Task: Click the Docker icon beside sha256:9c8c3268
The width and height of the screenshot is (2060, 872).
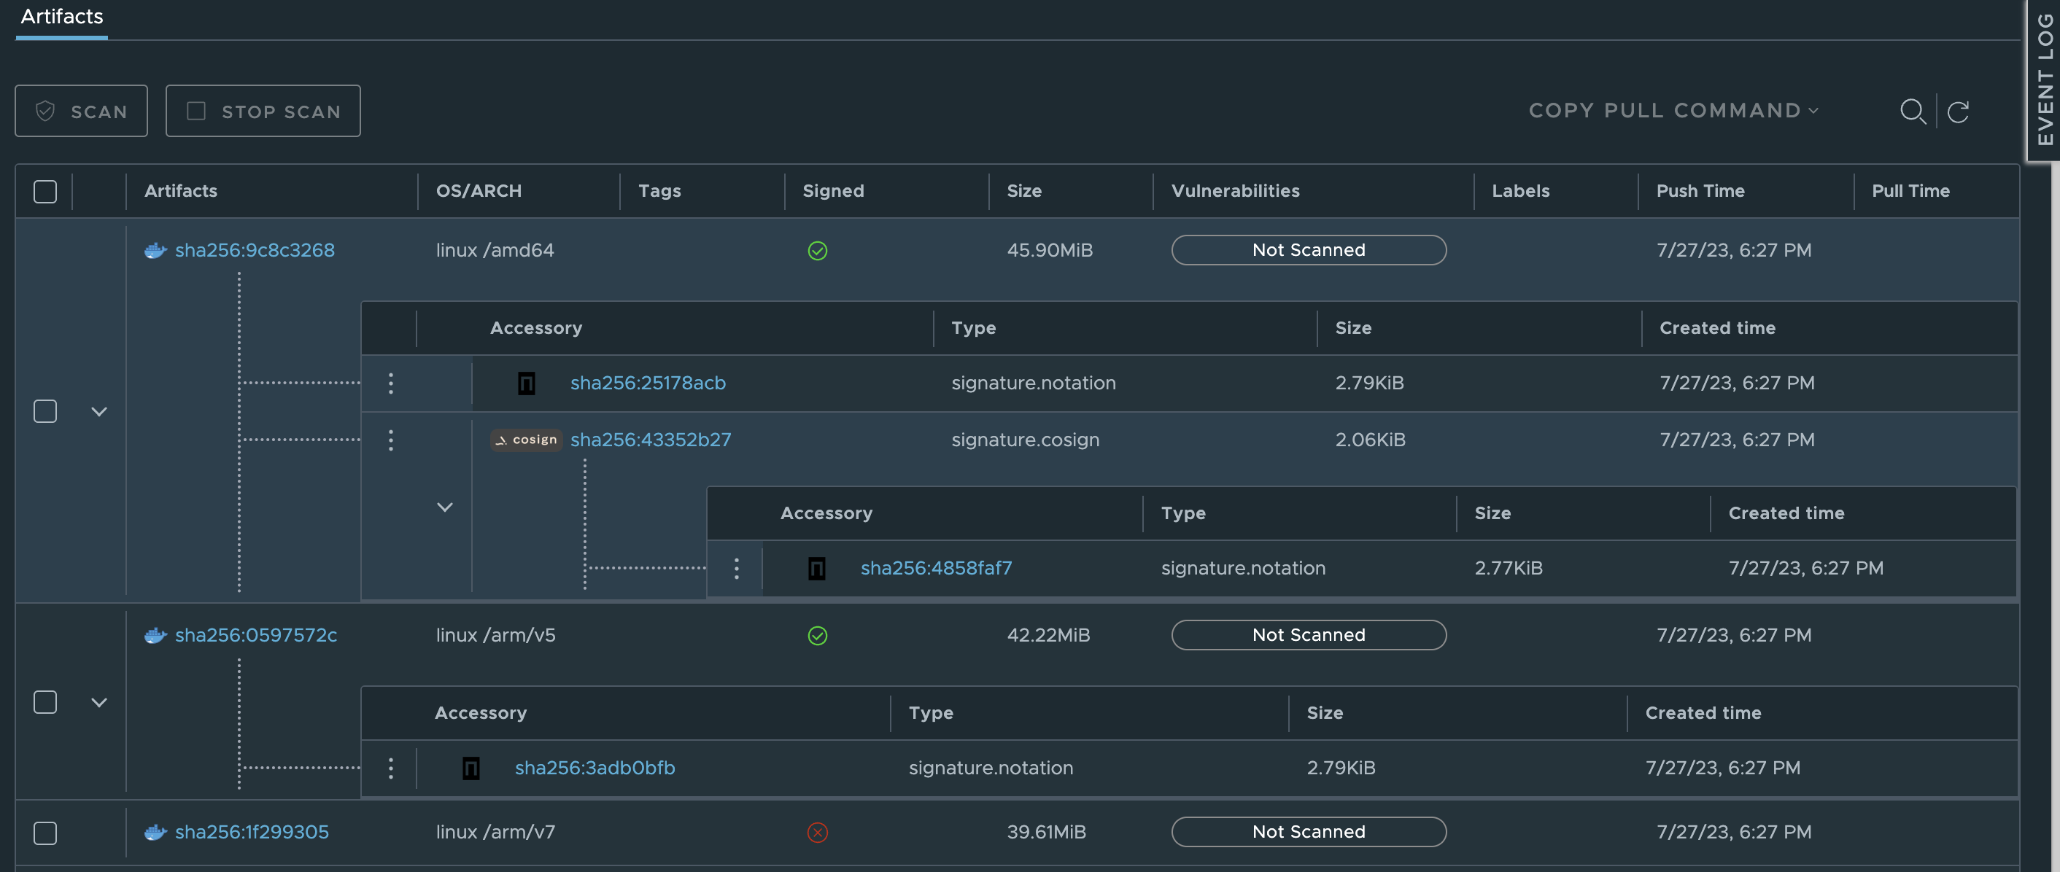Action: click(x=155, y=250)
